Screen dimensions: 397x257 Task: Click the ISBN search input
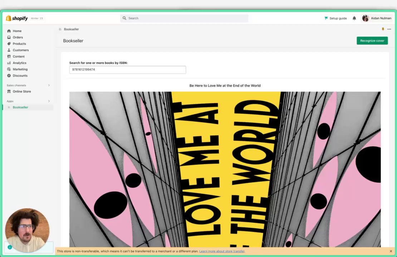[128, 70]
